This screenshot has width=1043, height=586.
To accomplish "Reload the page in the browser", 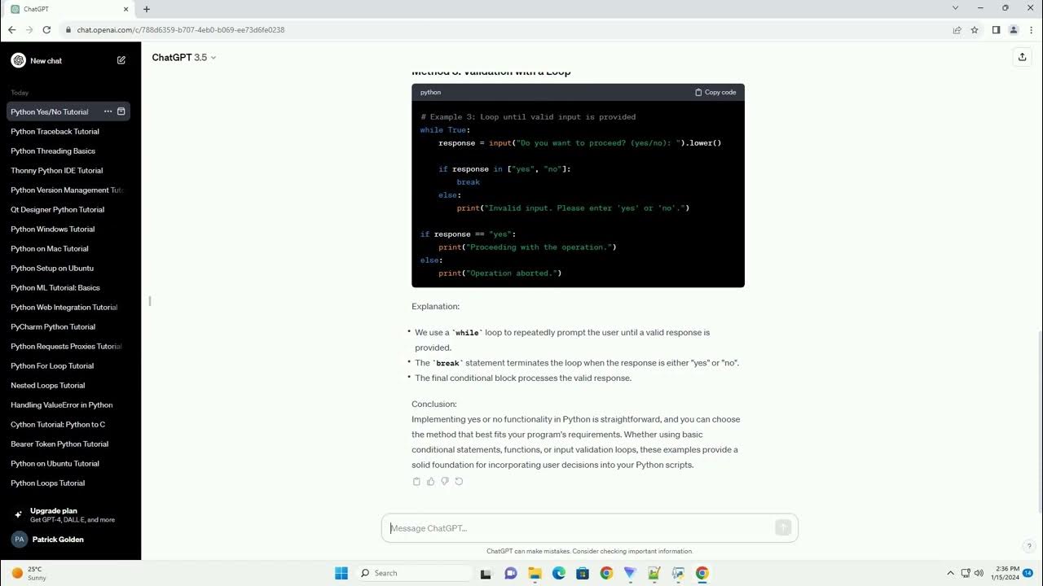I will tap(47, 30).
